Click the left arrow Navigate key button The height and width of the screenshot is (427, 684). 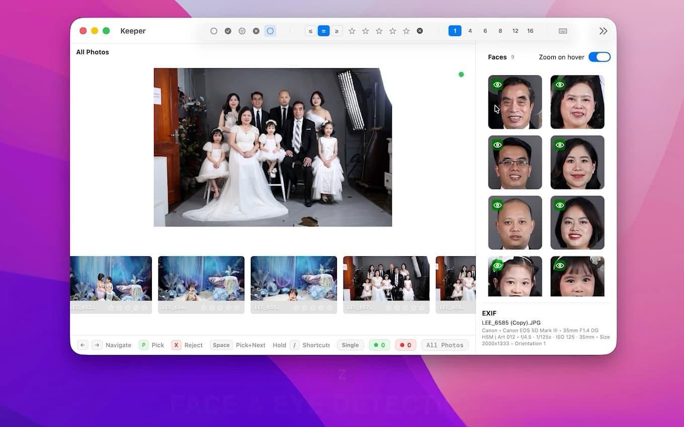(x=83, y=345)
